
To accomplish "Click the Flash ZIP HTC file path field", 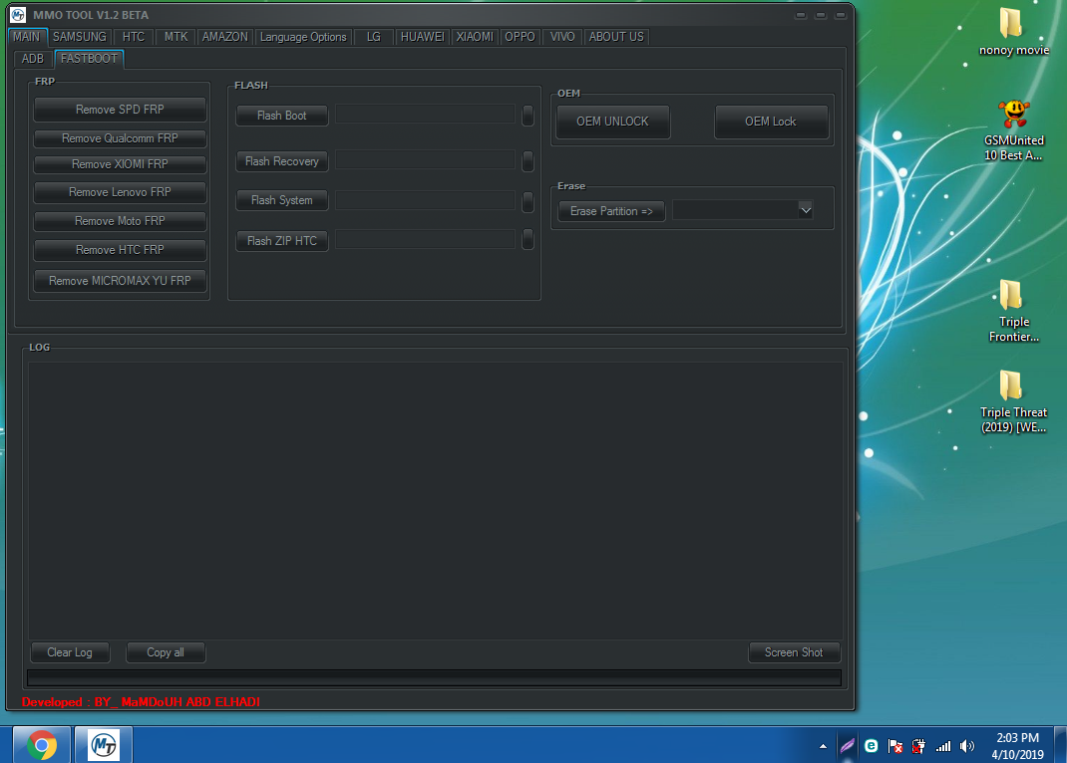I will point(425,238).
